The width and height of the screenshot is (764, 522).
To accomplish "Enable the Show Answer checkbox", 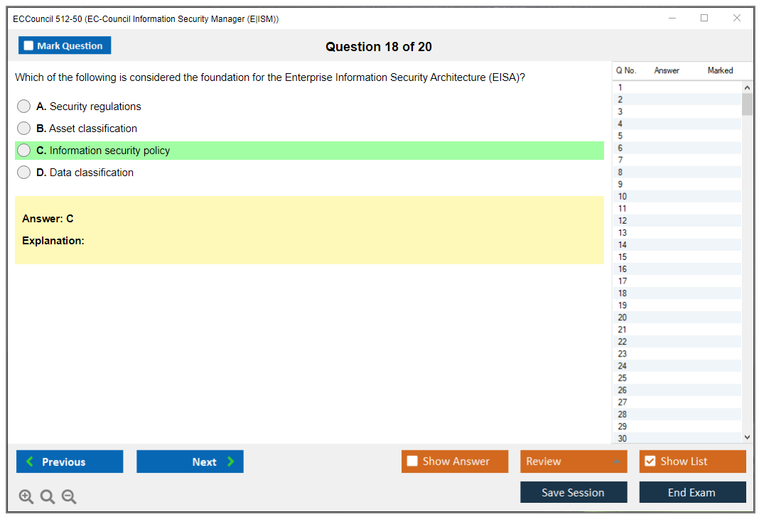I will click(412, 462).
